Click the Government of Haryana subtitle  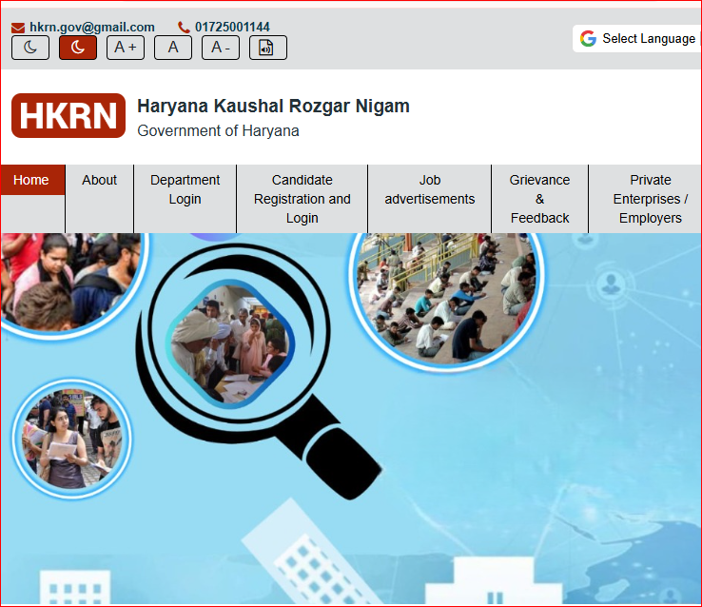click(x=218, y=130)
